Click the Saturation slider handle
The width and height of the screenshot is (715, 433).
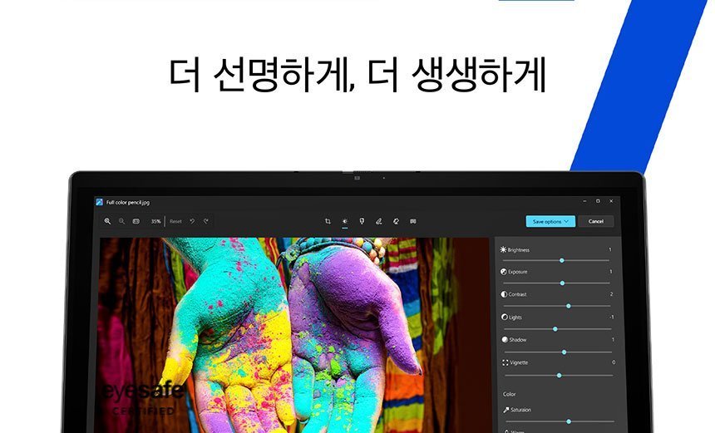pos(569,421)
